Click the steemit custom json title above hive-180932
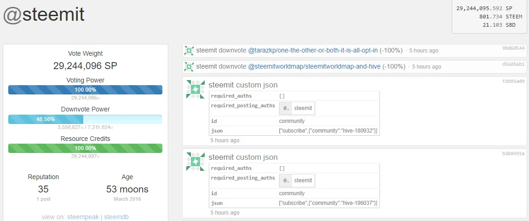 coord(243,85)
